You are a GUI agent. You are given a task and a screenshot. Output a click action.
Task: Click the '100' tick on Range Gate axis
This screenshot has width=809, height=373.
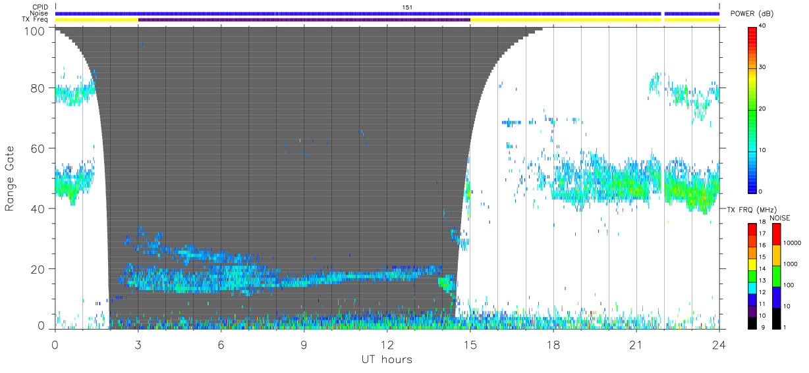[34, 30]
